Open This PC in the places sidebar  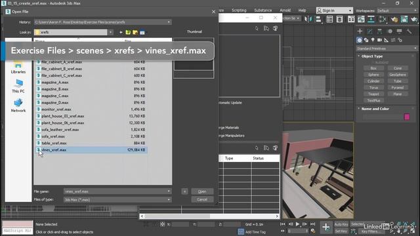(18, 86)
